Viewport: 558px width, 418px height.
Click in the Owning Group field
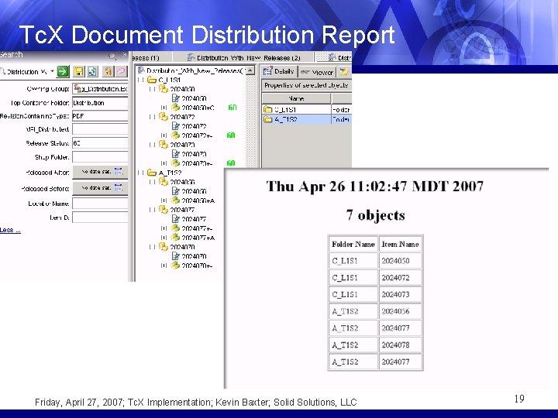click(100, 89)
